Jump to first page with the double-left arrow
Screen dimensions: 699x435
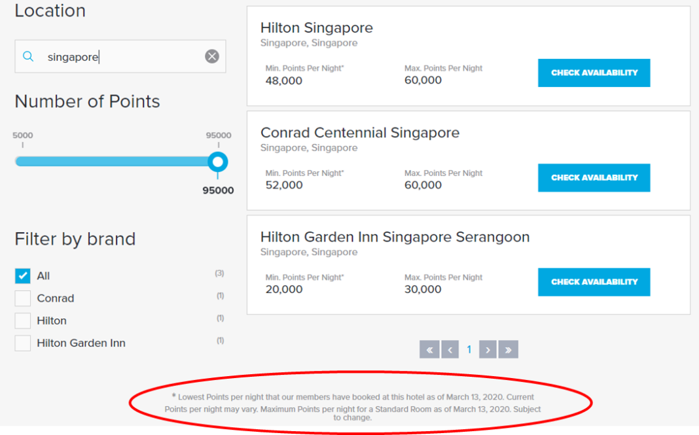click(x=429, y=349)
